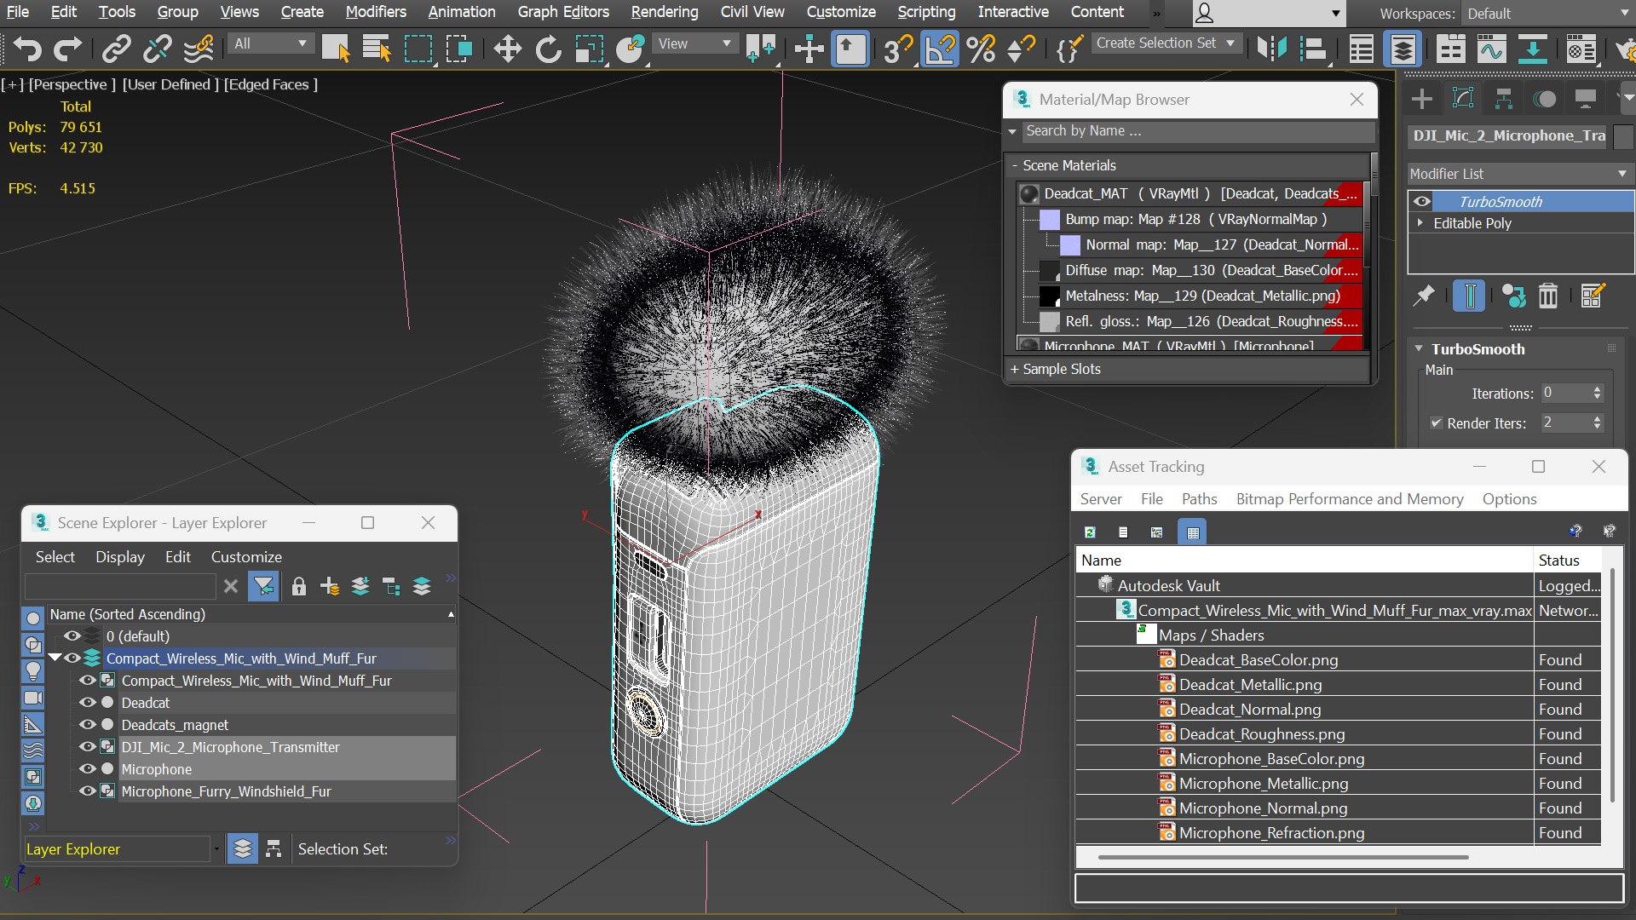Open the Hierarchy panel icon
Viewport: 1636px width, 920px height.
pyautogui.click(x=1503, y=99)
